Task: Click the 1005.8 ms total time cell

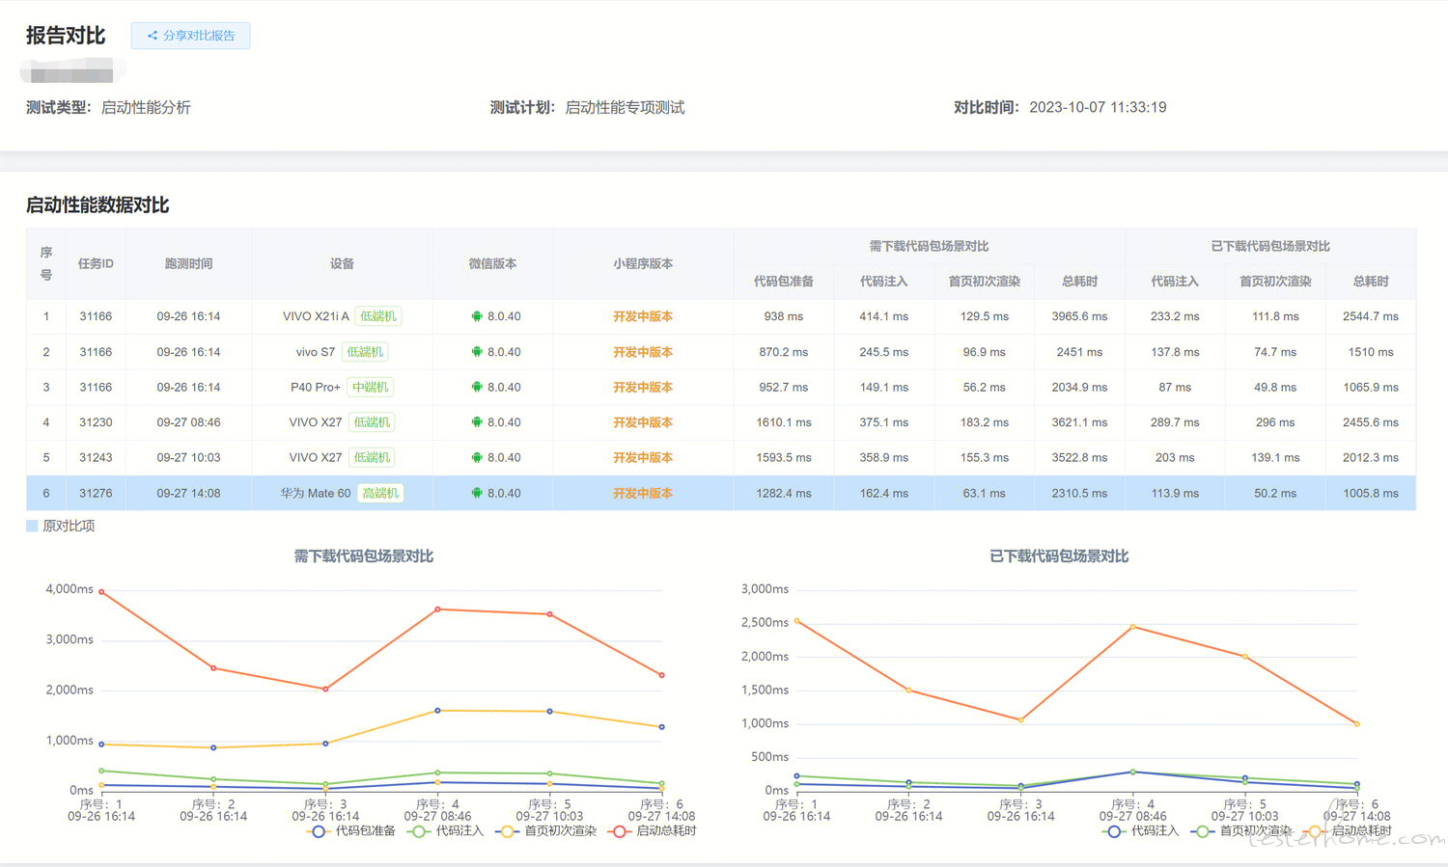Action: coord(1371,493)
